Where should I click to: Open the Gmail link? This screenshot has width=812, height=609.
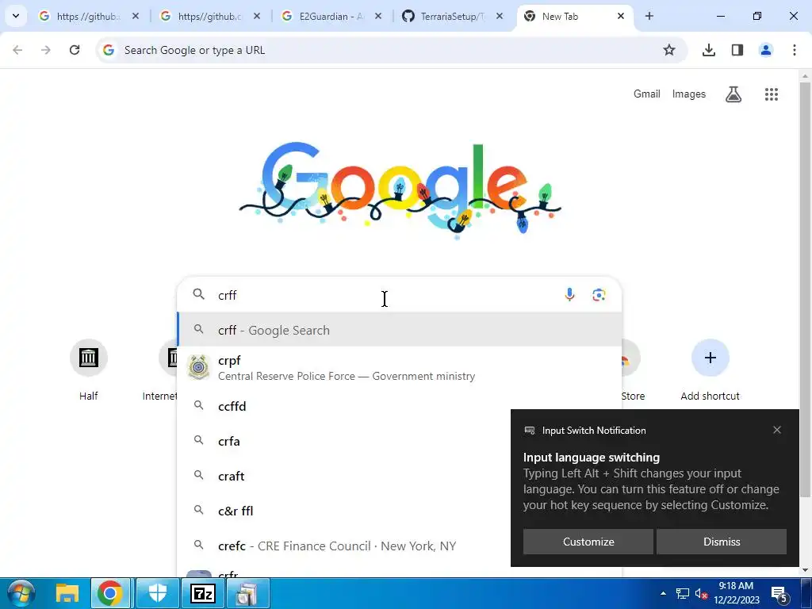[647, 94]
